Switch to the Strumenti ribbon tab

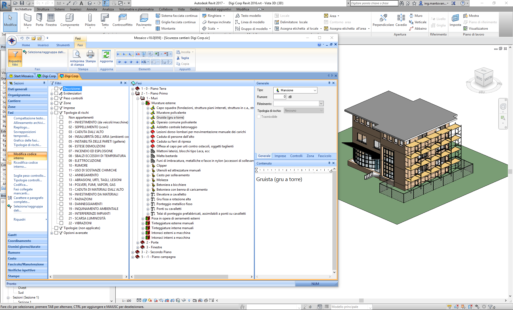point(63,45)
